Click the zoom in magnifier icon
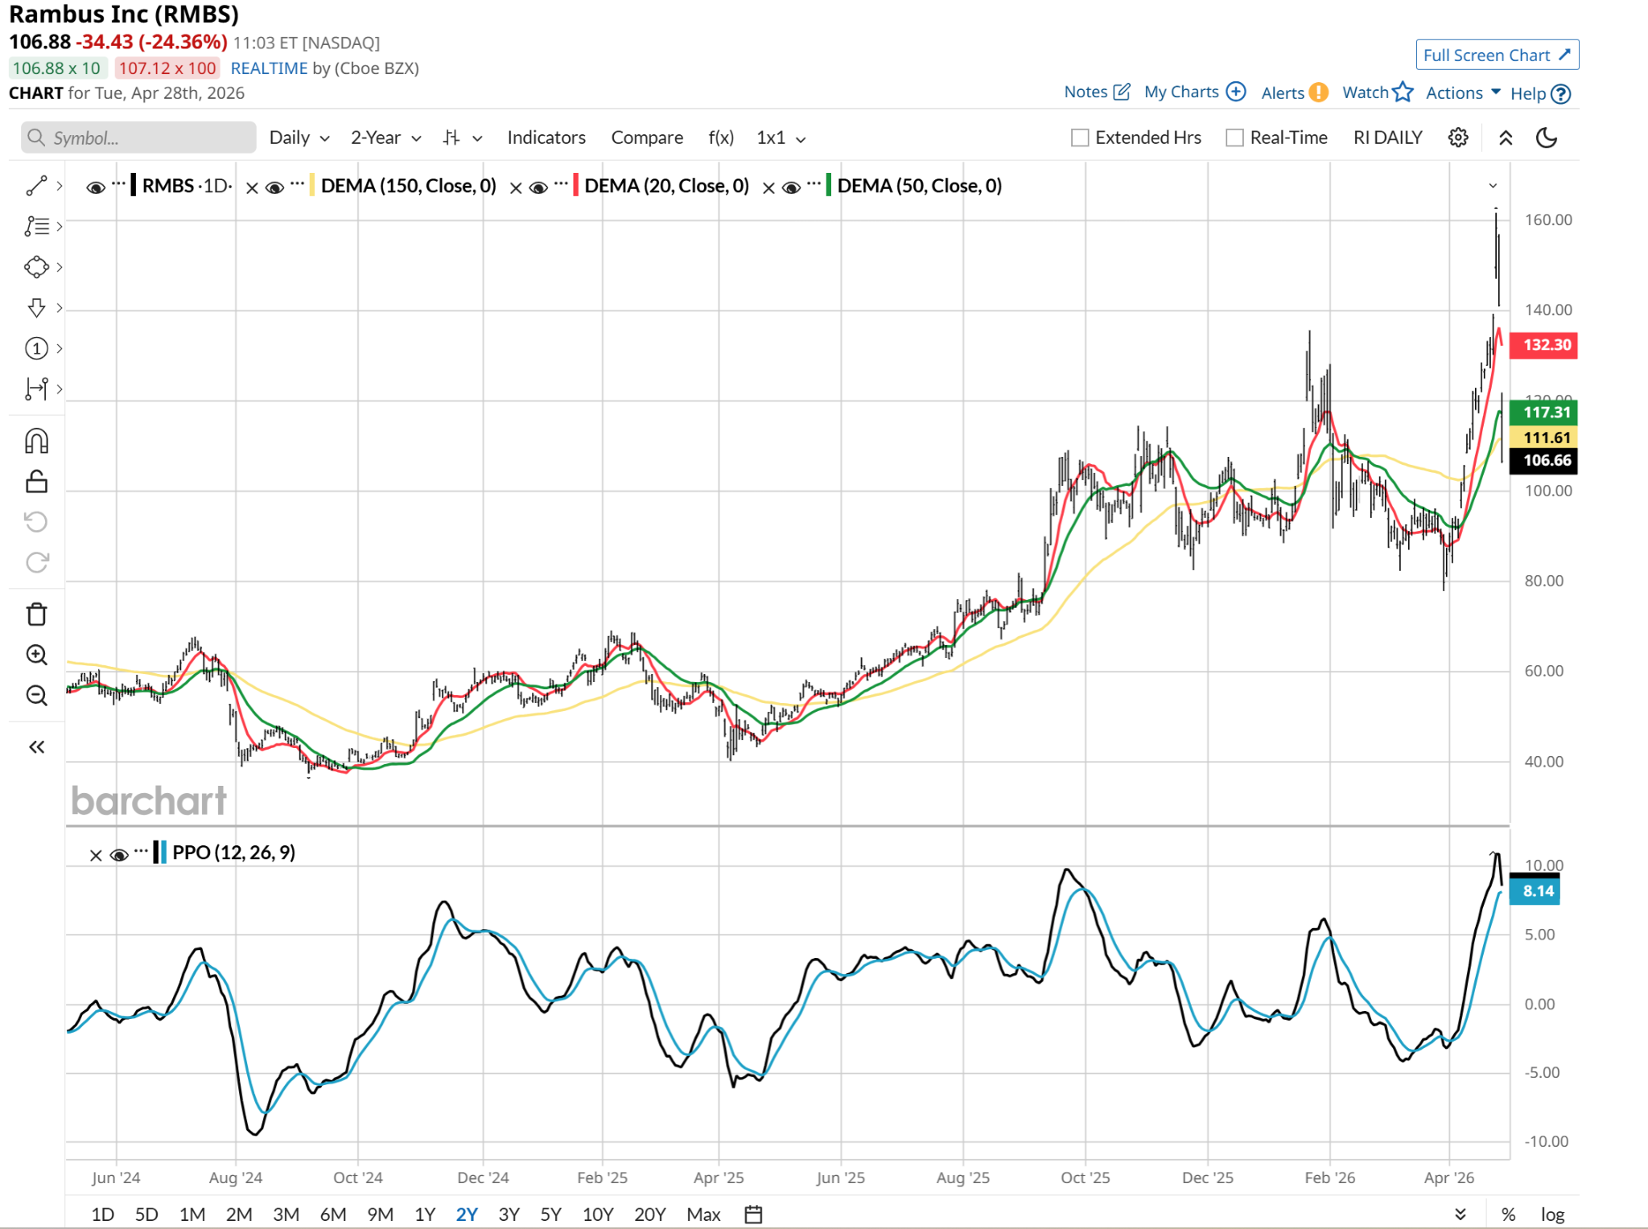The image size is (1648, 1229). click(36, 655)
